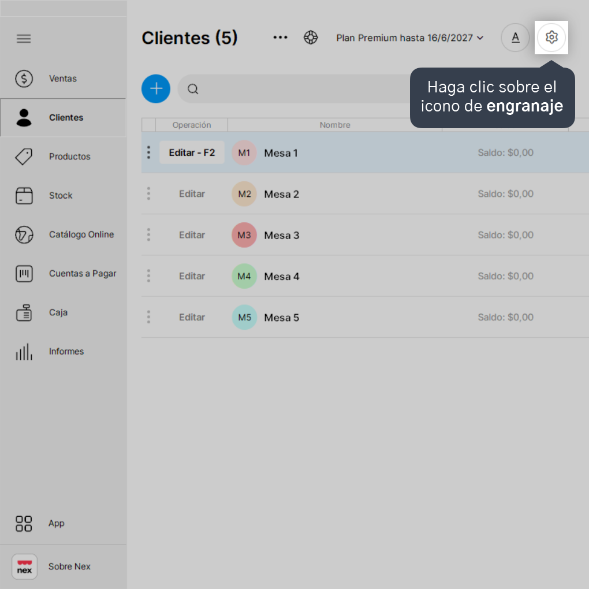Click the Operación column header
The height and width of the screenshot is (589, 589).
tap(192, 125)
